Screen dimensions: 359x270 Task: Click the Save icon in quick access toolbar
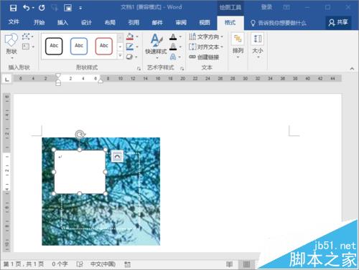tap(13, 8)
